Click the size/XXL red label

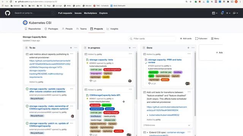[x=119, y=131]
